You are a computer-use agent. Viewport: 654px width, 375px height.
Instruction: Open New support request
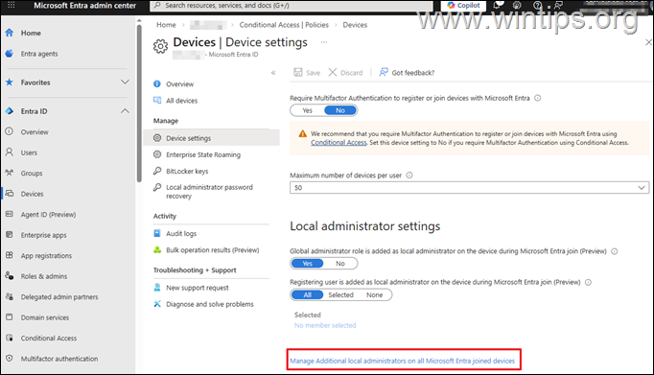pos(198,288)
